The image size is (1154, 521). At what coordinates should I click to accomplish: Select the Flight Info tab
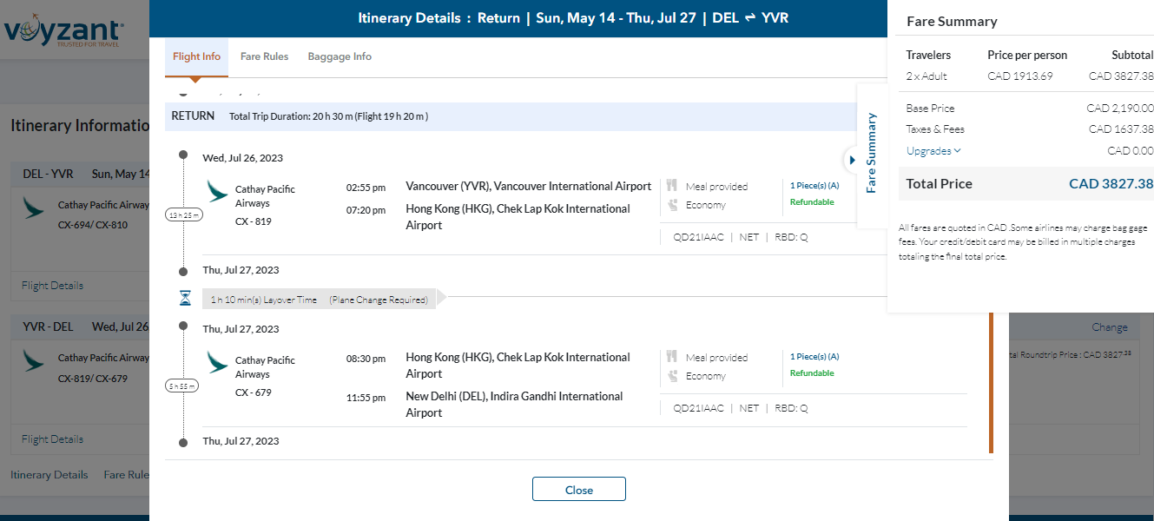[196, 56]
